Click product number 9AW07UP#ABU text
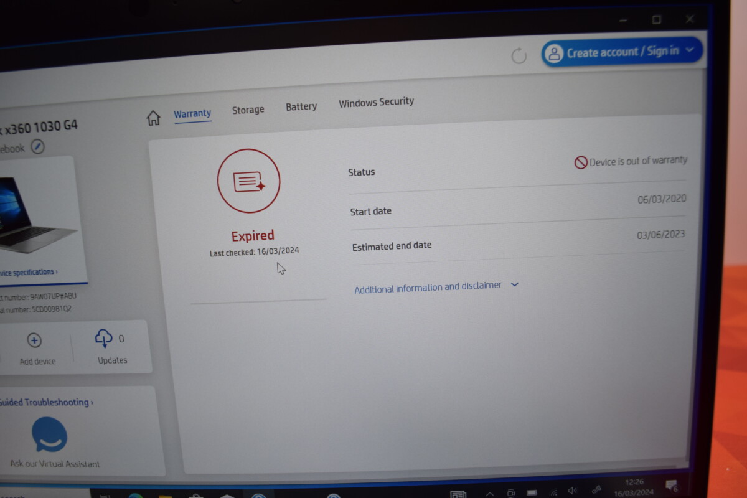747x498 pixels. [x=54, y=296]
